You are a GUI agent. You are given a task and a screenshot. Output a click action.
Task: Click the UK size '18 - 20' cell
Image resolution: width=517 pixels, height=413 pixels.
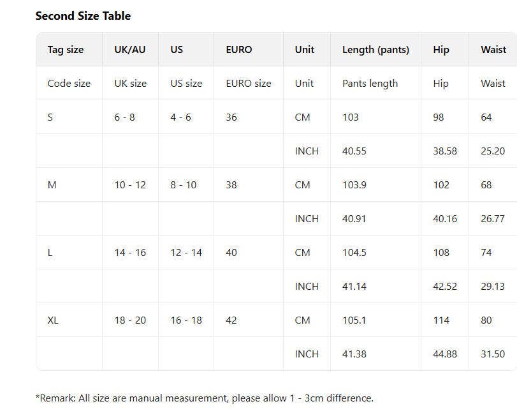[x=130, y=320]
